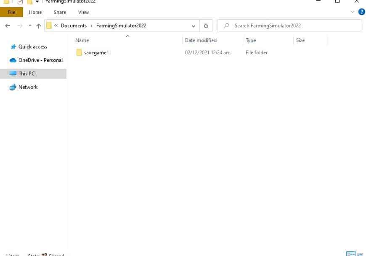The width and height of the screenshot is (366, 256).
Task: Switch to the Home ribbon tab
Action: click(35, 12)
